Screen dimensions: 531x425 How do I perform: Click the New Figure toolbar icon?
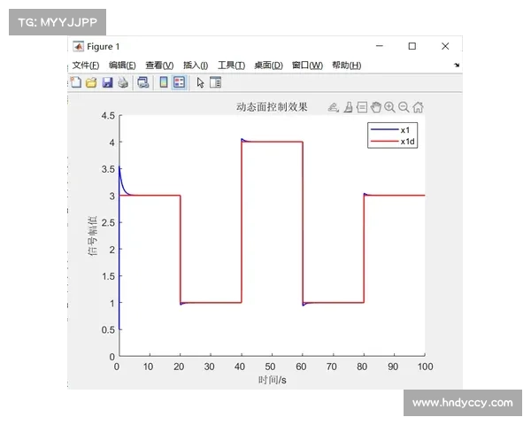(75, 82)
